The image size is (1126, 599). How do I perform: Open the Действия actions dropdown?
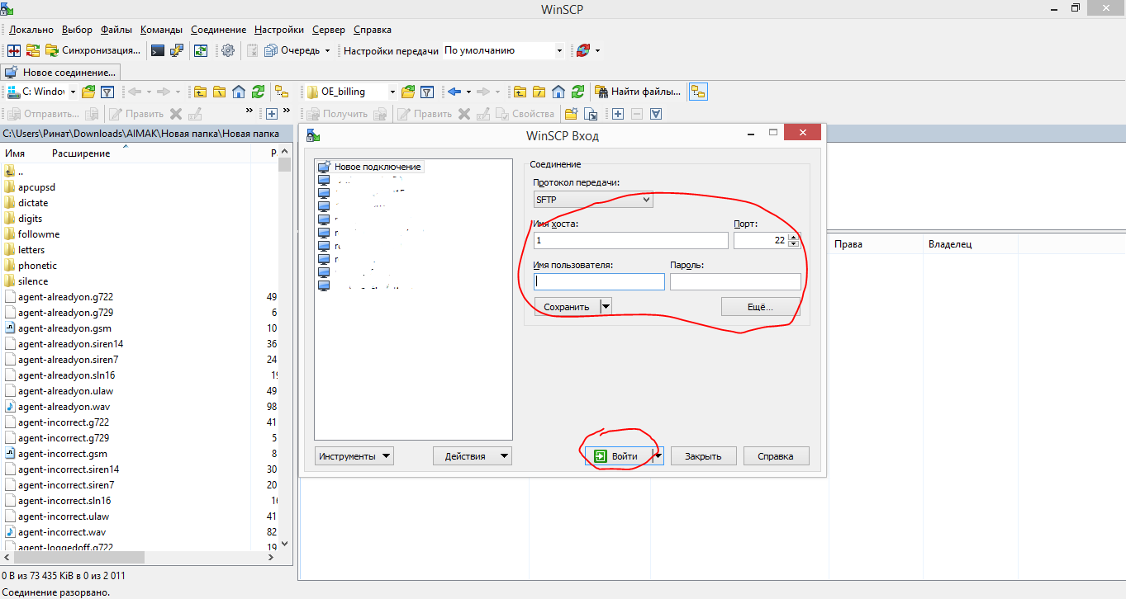click(x=473, y=456)
